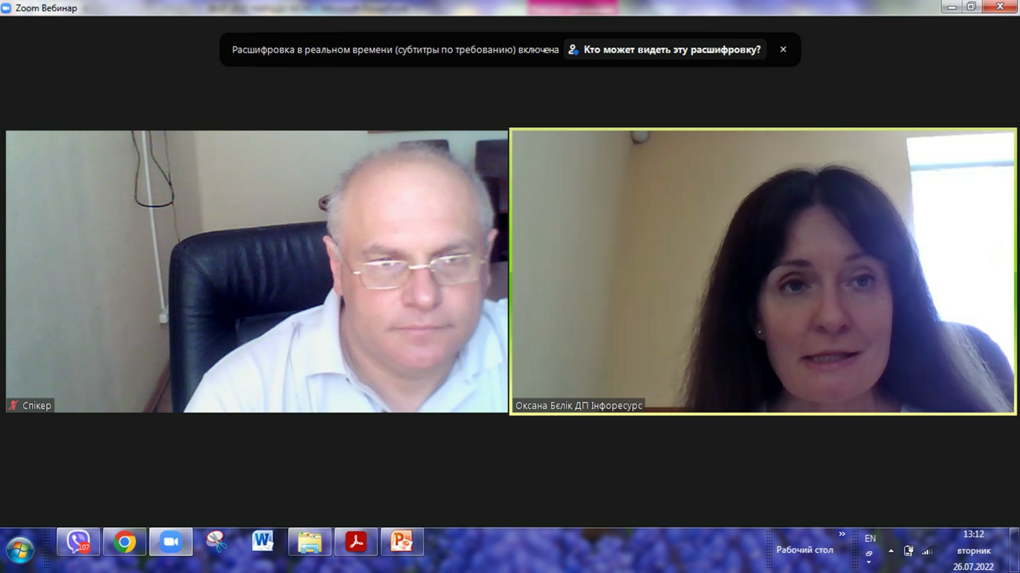Select the Спікер video tile
1020x573 pixels.
pyautogui.click(x=257, y=272)
